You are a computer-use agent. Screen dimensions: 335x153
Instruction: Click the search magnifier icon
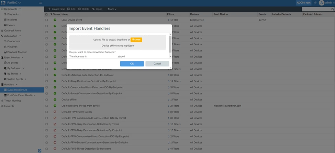pyautogui.click(x=333, y=9)
